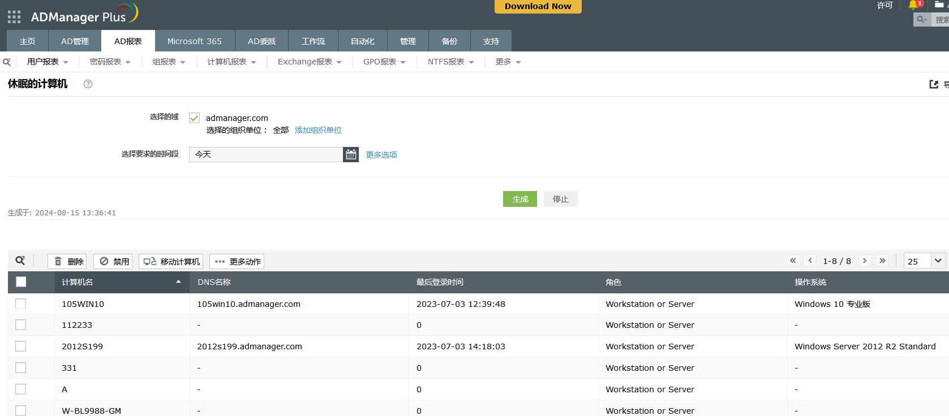Click the report search icon beside 用户报表
Image resolution: width=949 pixels, height=416 pixels.
pyautogui.click(x=7, y=62)
